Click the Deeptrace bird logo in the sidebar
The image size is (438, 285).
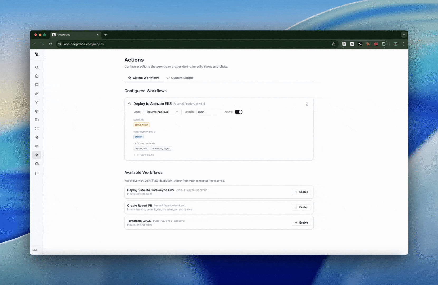pos(37,54)
